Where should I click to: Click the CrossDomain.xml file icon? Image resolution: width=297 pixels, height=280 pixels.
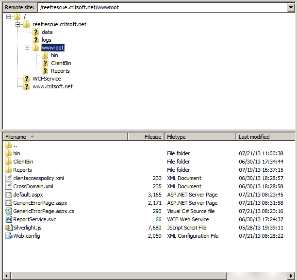(9, 186)
